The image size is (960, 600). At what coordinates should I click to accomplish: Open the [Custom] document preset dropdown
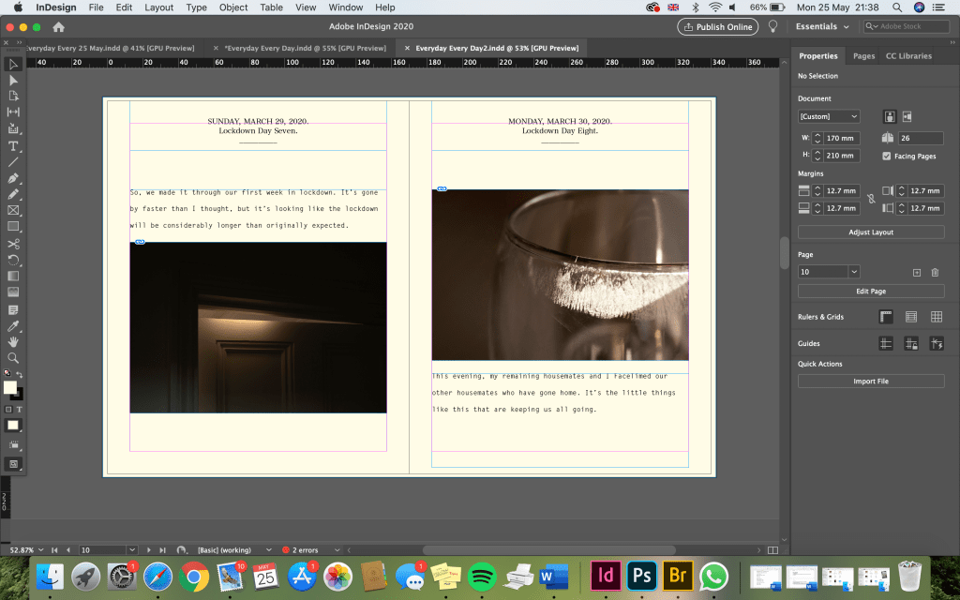point(829,116)
